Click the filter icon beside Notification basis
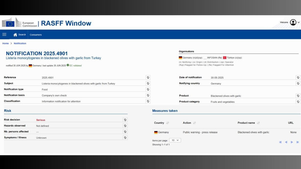 click(x=148, y=95)
